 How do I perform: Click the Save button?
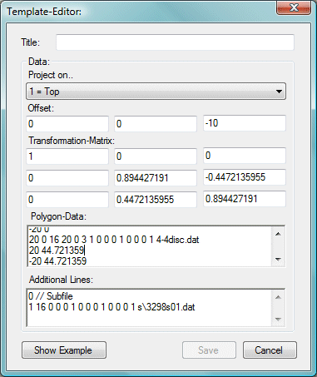coord(209,350)
